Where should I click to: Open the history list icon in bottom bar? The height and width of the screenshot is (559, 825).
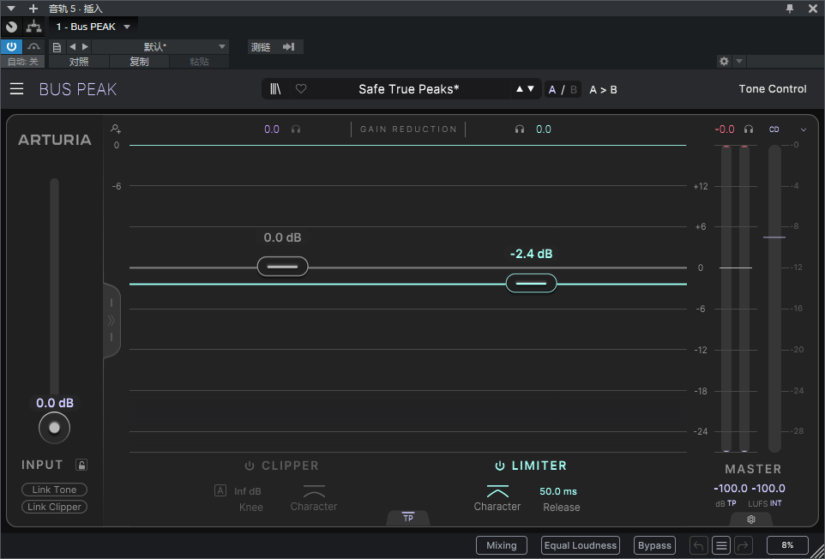722,545
